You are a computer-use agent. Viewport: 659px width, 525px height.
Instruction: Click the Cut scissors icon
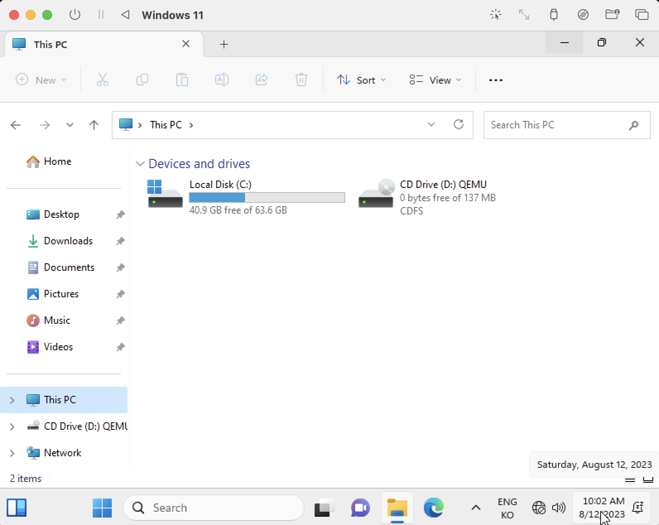pyautogui.click(x=102, y=79)
